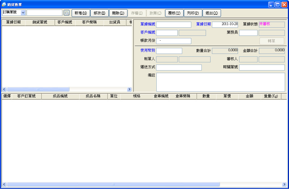Click the 放棄(C) button
Image resolution: width=289 pixels, height=189 pixels.
pos(156,13)
